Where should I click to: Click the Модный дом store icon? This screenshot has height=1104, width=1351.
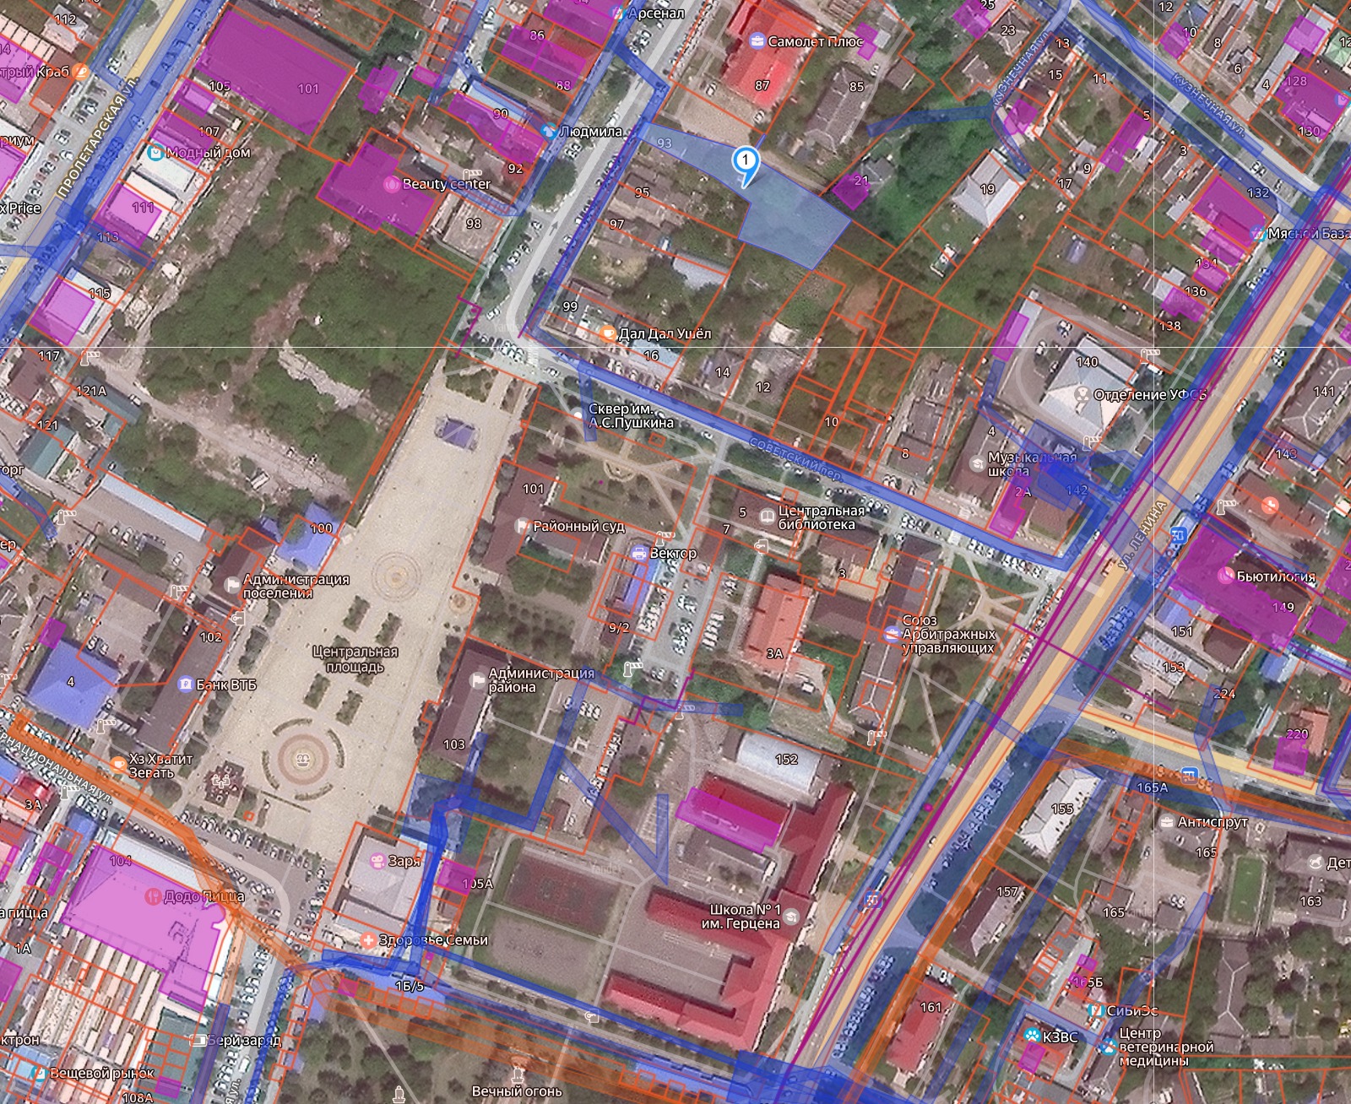click(x=155, y=153)
